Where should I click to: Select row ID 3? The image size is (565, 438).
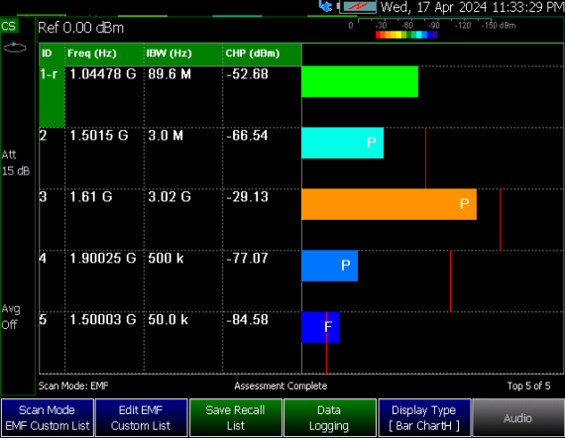coord(43,197)
